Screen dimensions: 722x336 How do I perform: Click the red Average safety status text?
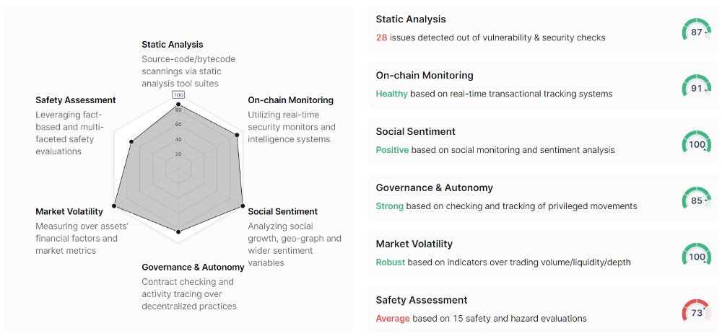(393, 318)
